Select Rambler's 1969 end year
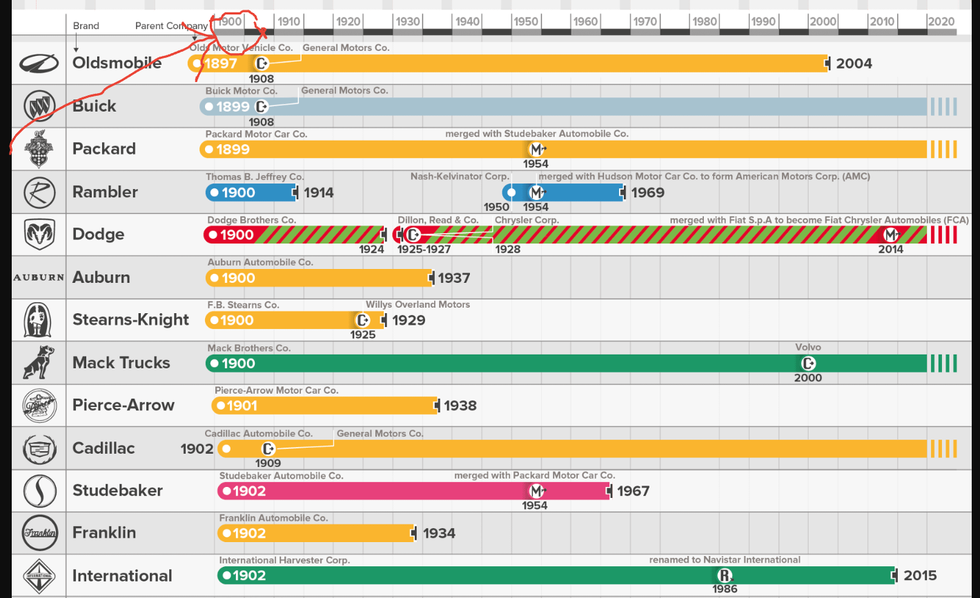Viewport: 980px width, 598px height. (647, 192)
